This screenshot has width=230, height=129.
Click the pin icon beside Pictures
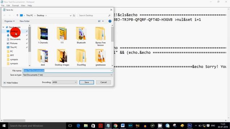coord(27,43)
